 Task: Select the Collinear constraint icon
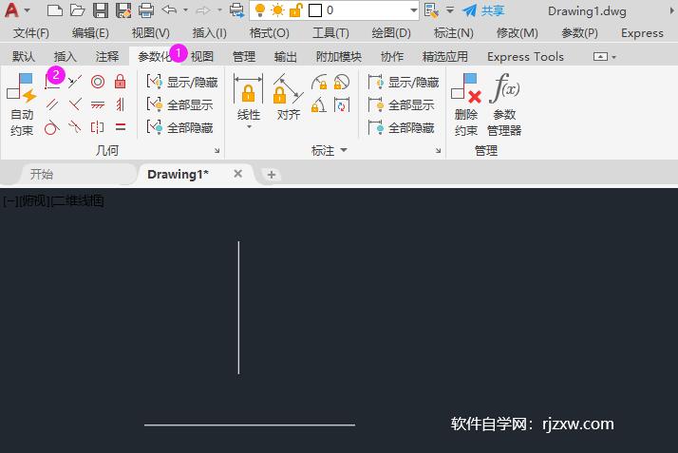[x=75, y=82]
